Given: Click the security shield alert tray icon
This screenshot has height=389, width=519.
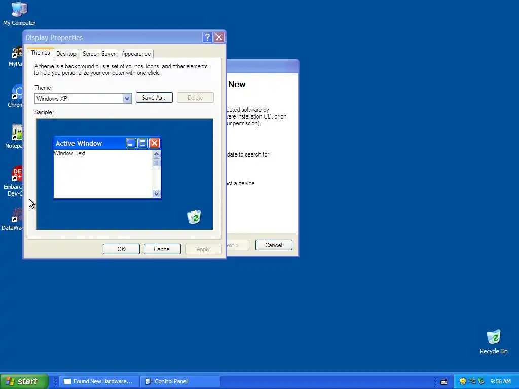Looking at the screenshot, I should 463,381.
